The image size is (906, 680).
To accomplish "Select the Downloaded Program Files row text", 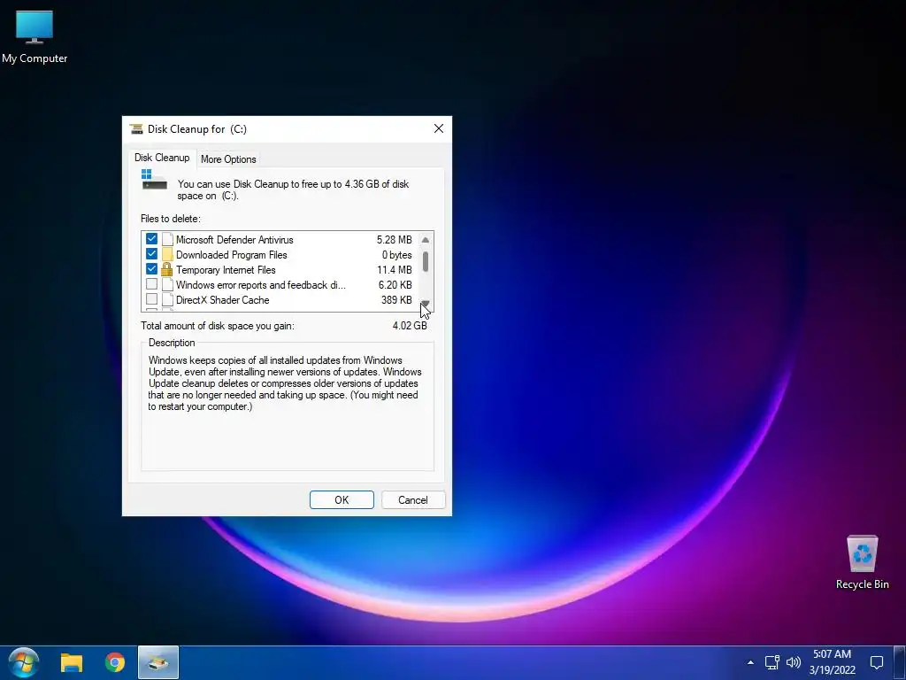I will coord(231,254).
